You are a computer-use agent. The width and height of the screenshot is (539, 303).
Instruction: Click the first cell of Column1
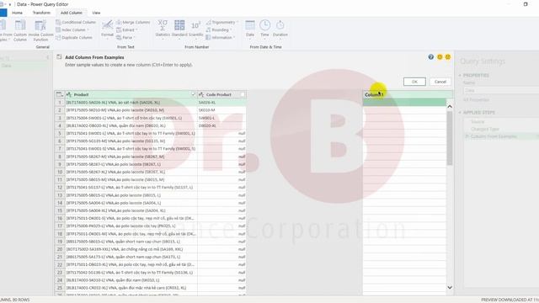tap(404, 103)
